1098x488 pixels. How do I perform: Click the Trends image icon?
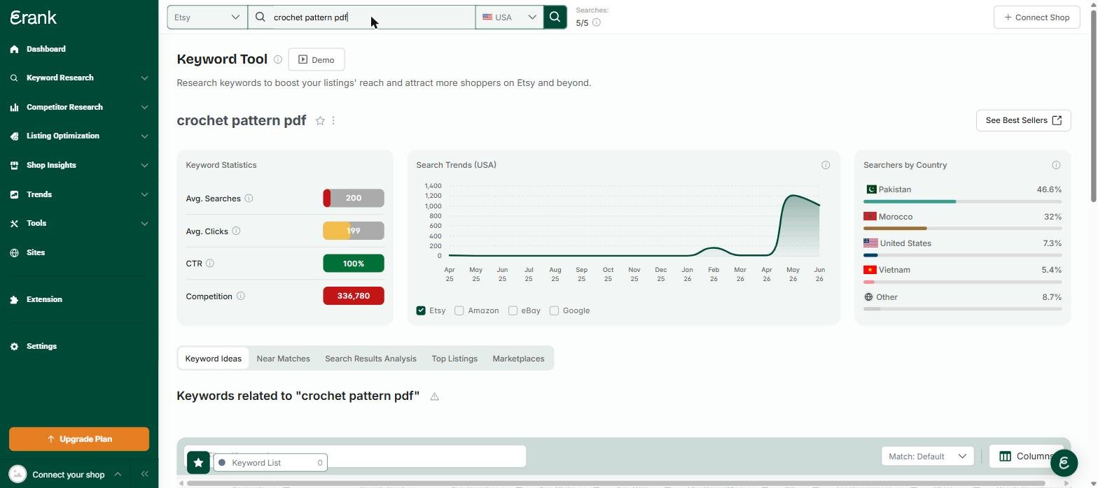point(15,194)
